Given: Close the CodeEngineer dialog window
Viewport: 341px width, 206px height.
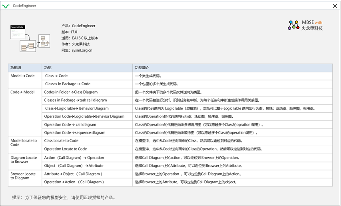Looking at the screenshot, I should click(x=335, y=6).
